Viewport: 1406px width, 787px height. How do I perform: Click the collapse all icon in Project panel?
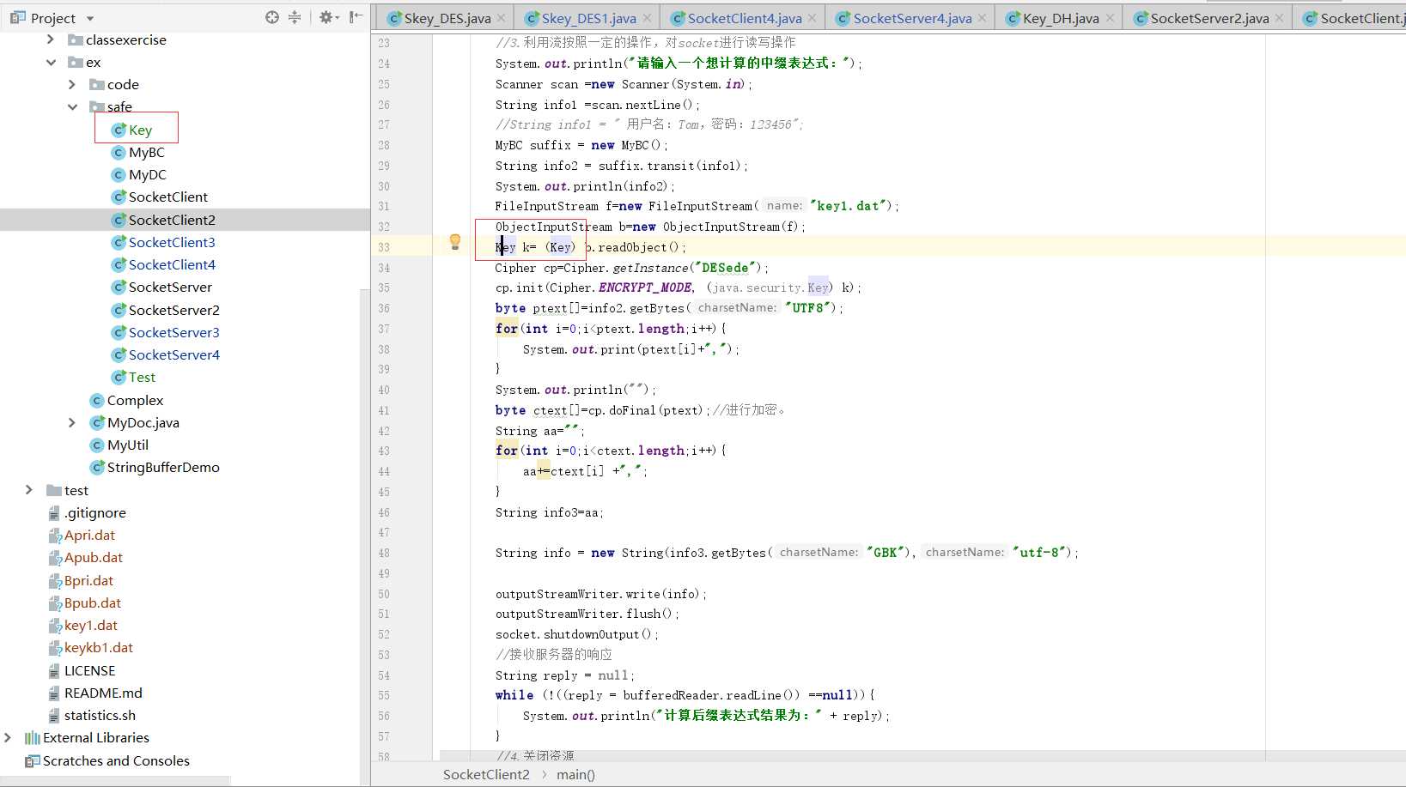tap(295, 17)
